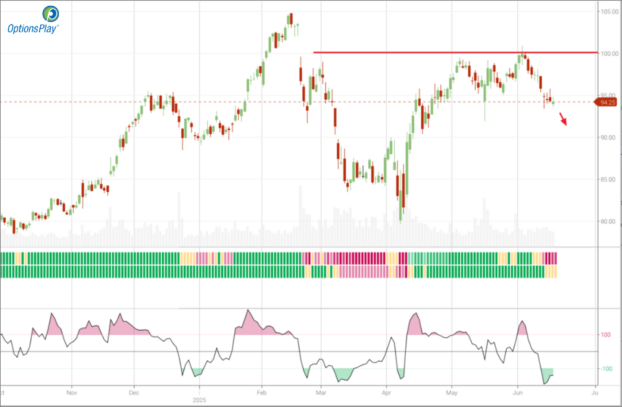Click the OptionsPlay logo
The width and height of the screenshot is (622, 407).
pyautogui.click(x=33, y=20)
